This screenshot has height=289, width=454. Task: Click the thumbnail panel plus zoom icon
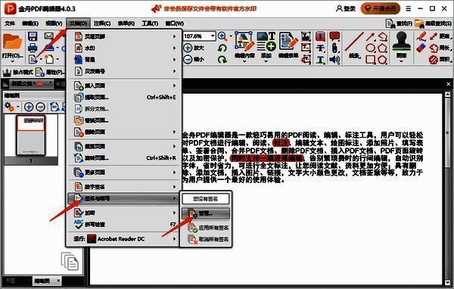tap(29, 107)
